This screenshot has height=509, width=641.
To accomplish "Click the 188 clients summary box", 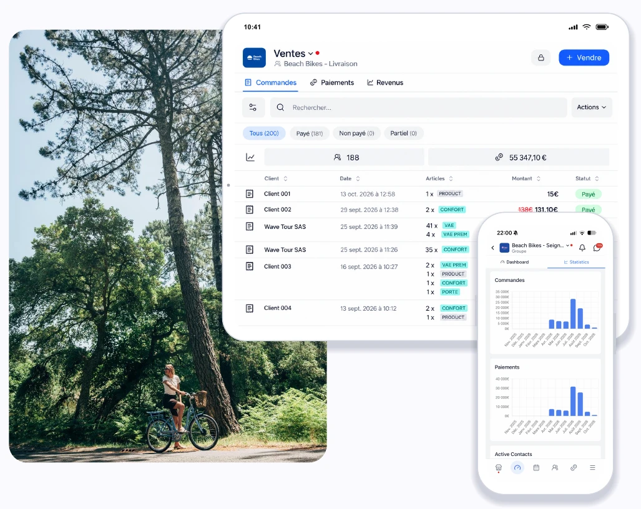I will tap(344, 157).
